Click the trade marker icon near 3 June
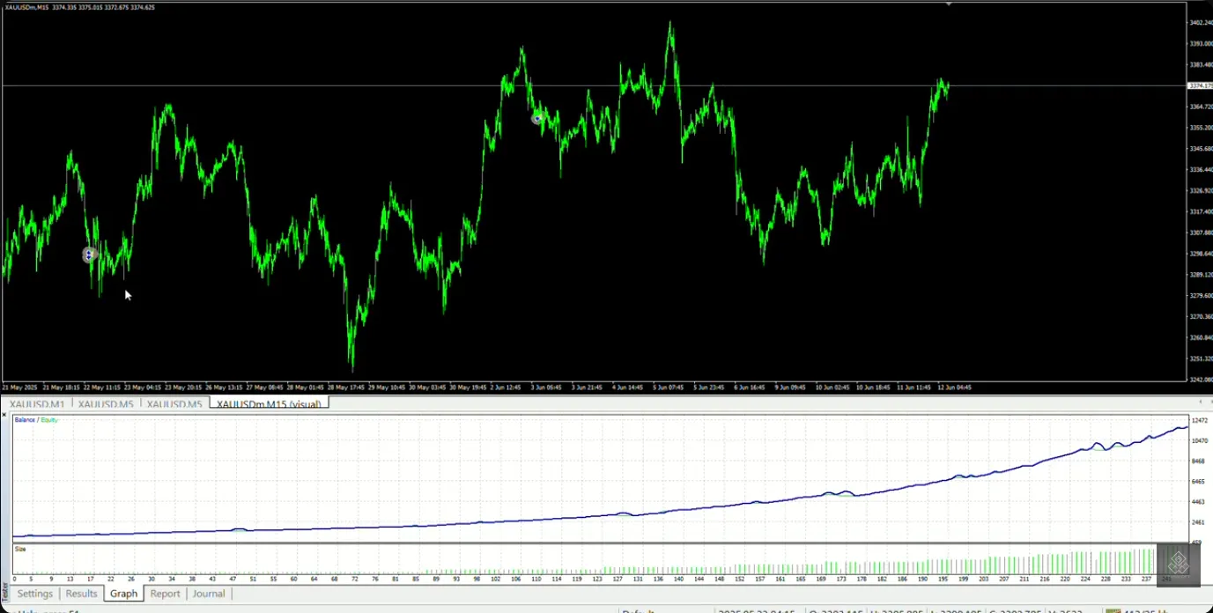This screenshot has height=613, width=1213. point(536,118)
